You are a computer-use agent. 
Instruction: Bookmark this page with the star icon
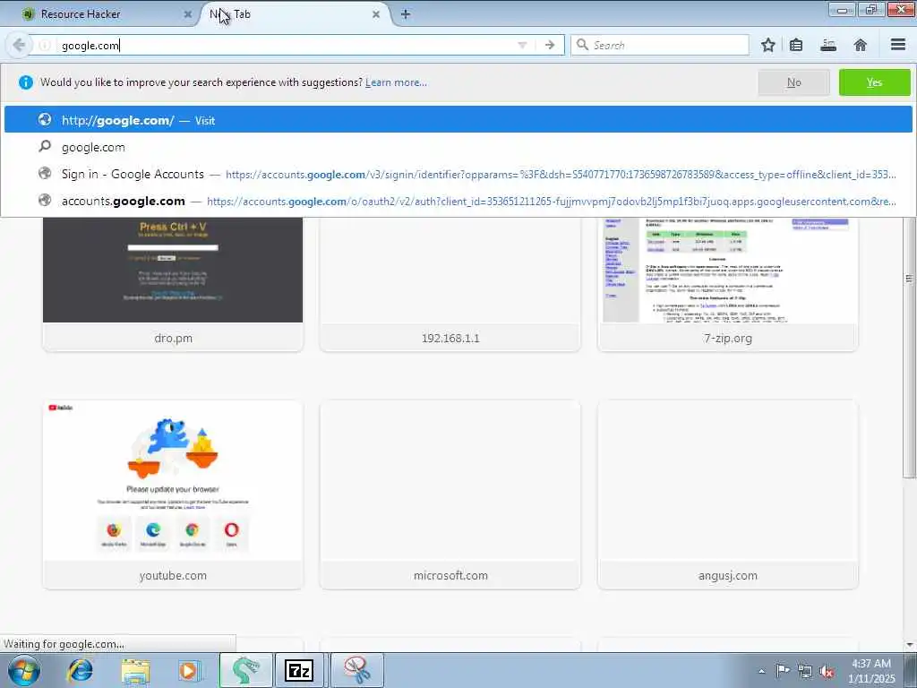tap(767, 45)
